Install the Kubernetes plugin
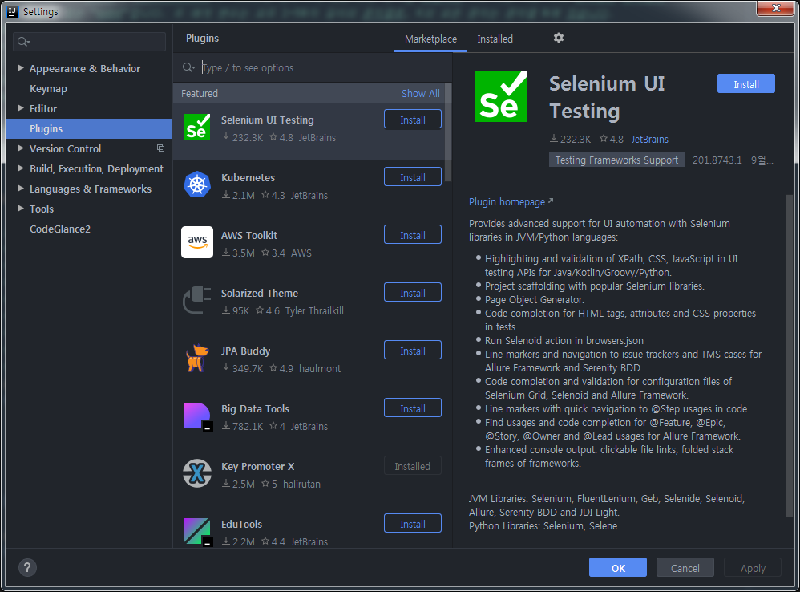The width and height of the screenshot is (800, 592). (x=412, y=177)
